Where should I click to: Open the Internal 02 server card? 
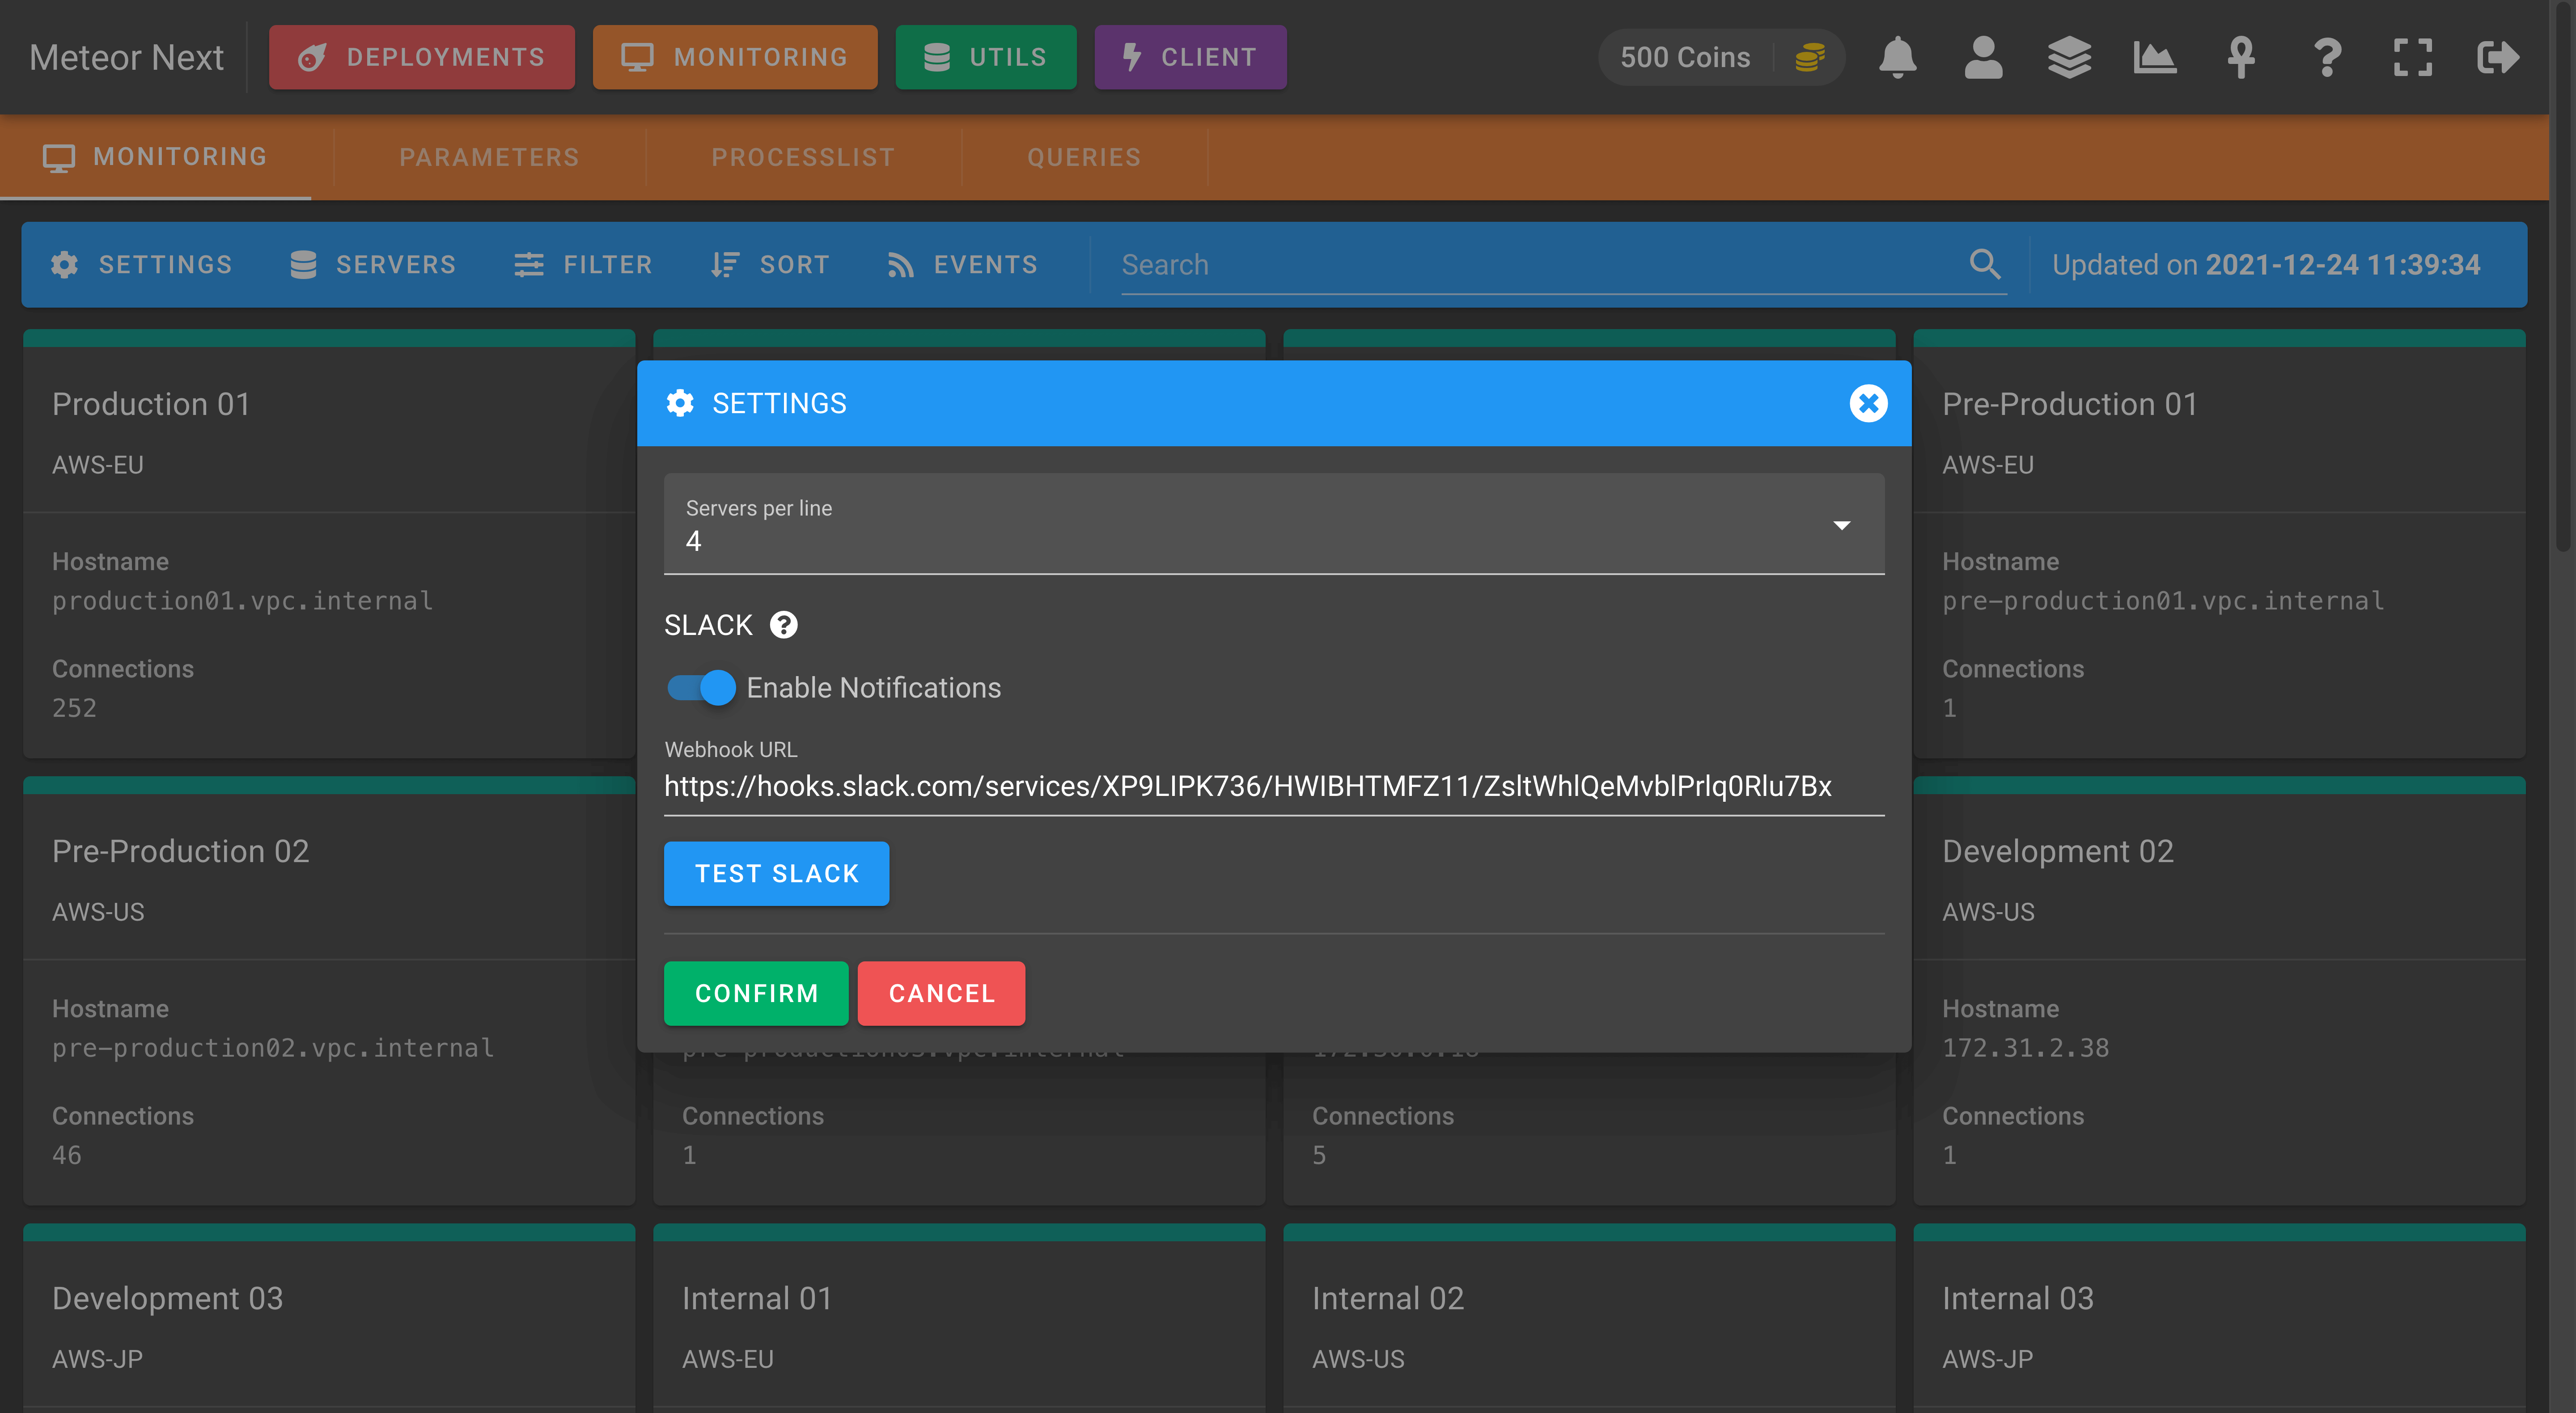1589,1318
